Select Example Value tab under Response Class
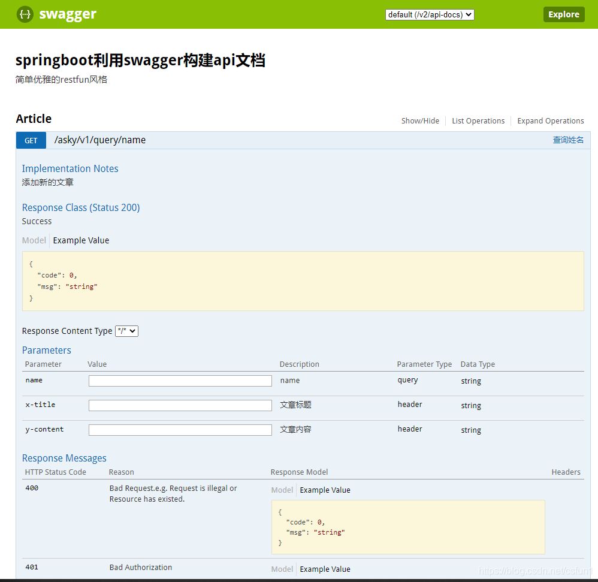 click(81, 240)
